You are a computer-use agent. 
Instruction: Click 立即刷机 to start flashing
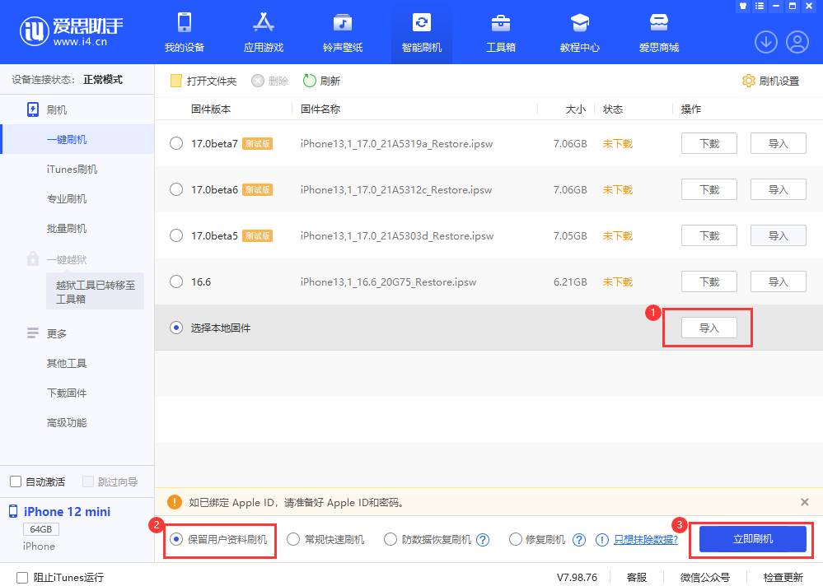751,539
